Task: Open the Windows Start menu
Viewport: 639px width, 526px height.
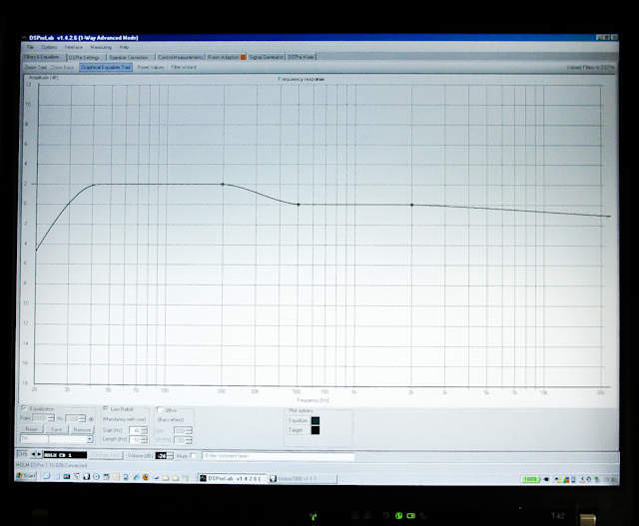Action: 27,475
